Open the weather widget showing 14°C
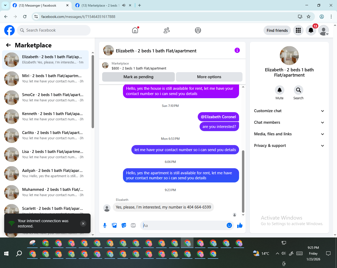The width and height of the screenshot is (337, 268). [x=261, y=254]
